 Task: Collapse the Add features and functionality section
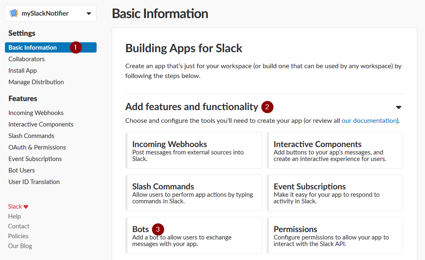point(398,107)
